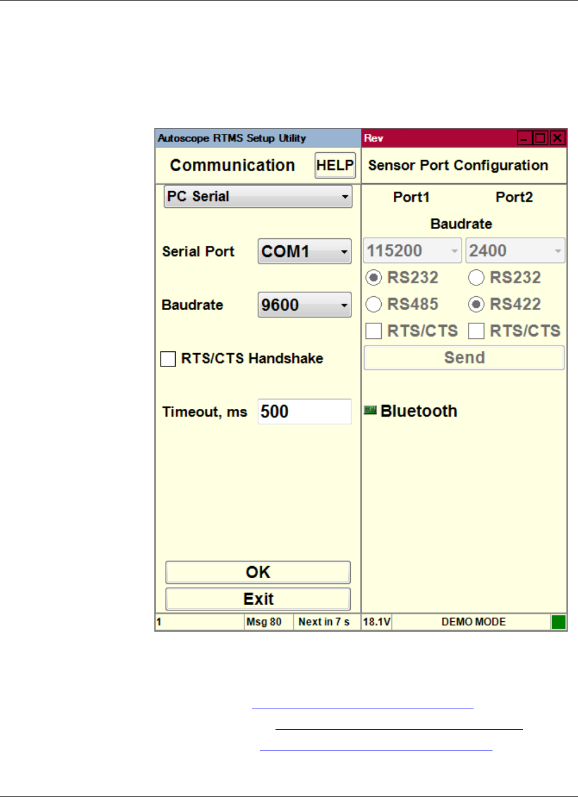Select the RS485 radio button for Port1
Image resolution: width=578 pixels, height=797 pixels.
point(374,304)
